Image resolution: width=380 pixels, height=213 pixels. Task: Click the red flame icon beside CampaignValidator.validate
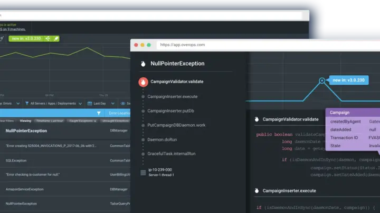click(142, 82)
